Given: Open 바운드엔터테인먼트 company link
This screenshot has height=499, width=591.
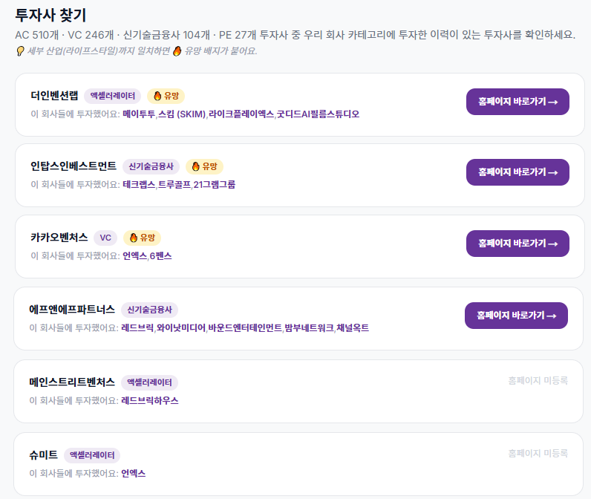Looking at the screenshot, I should point(245,328).
